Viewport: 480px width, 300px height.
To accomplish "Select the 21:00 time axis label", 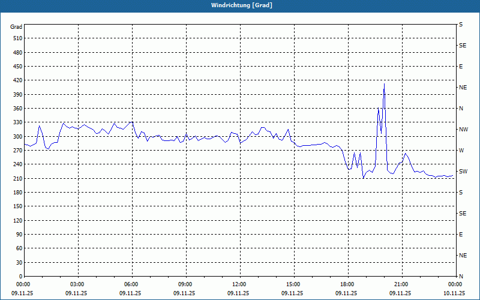I will click(402, 284).
